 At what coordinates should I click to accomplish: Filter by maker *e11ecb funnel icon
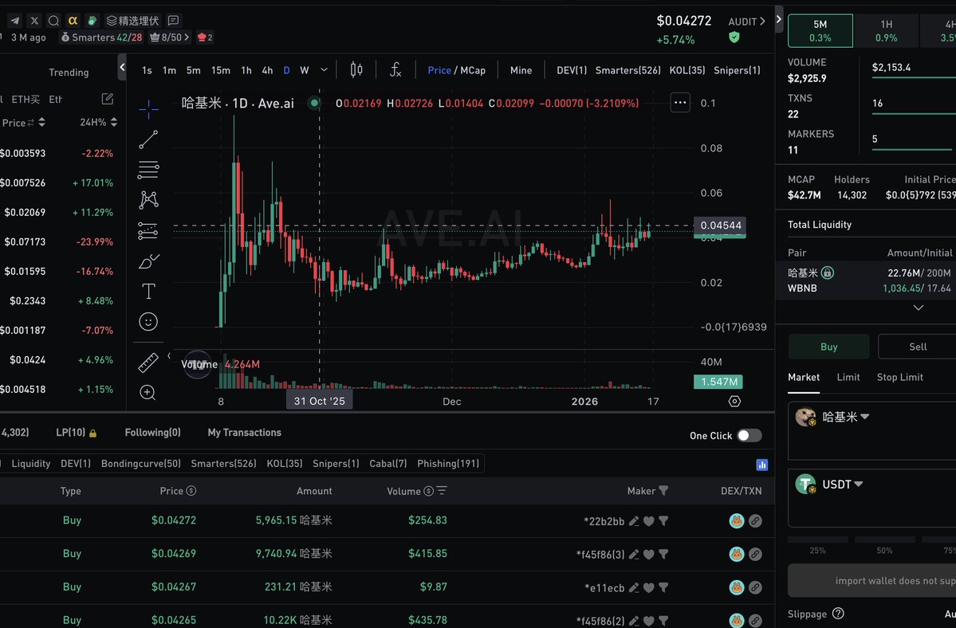click(x=663, y=588)
